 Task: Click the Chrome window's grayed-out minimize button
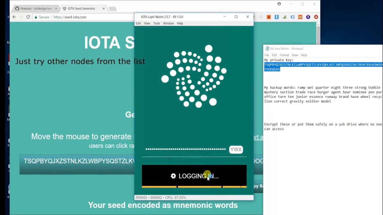coord(291,4)
